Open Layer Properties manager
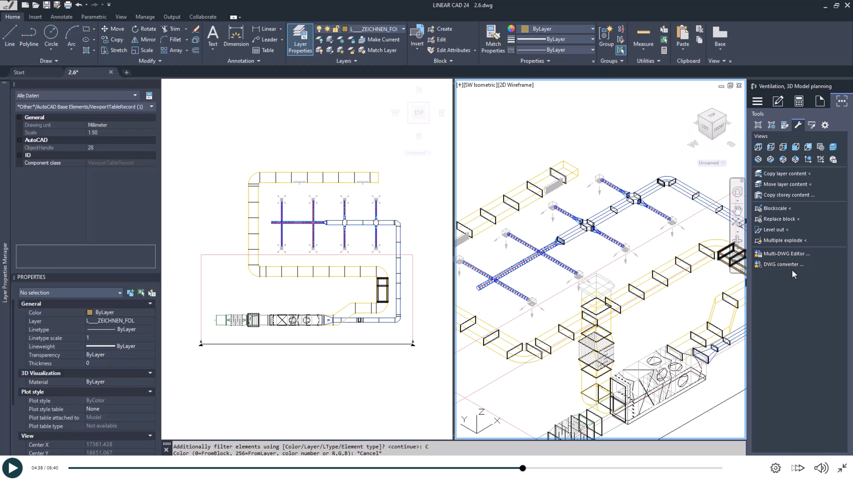 pyautogui.click(x=300, y=39)
